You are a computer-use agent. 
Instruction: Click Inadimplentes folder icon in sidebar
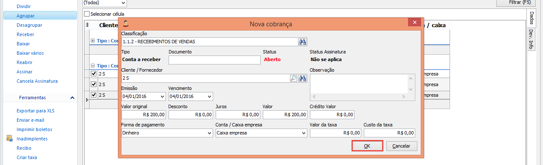[x=10, y=139]
